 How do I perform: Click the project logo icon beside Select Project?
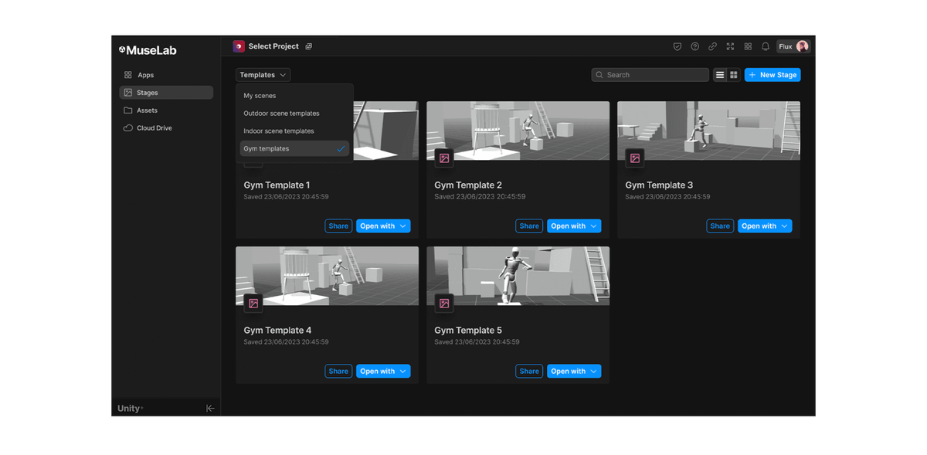click(239, 46)
